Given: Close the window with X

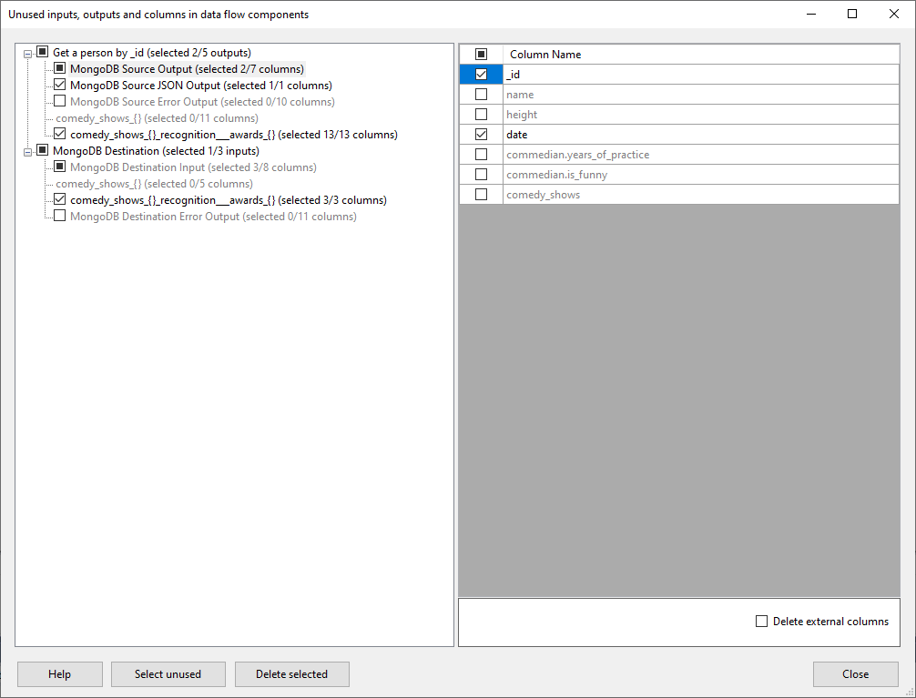Looking at the screenshot, I should pos(894,14).
